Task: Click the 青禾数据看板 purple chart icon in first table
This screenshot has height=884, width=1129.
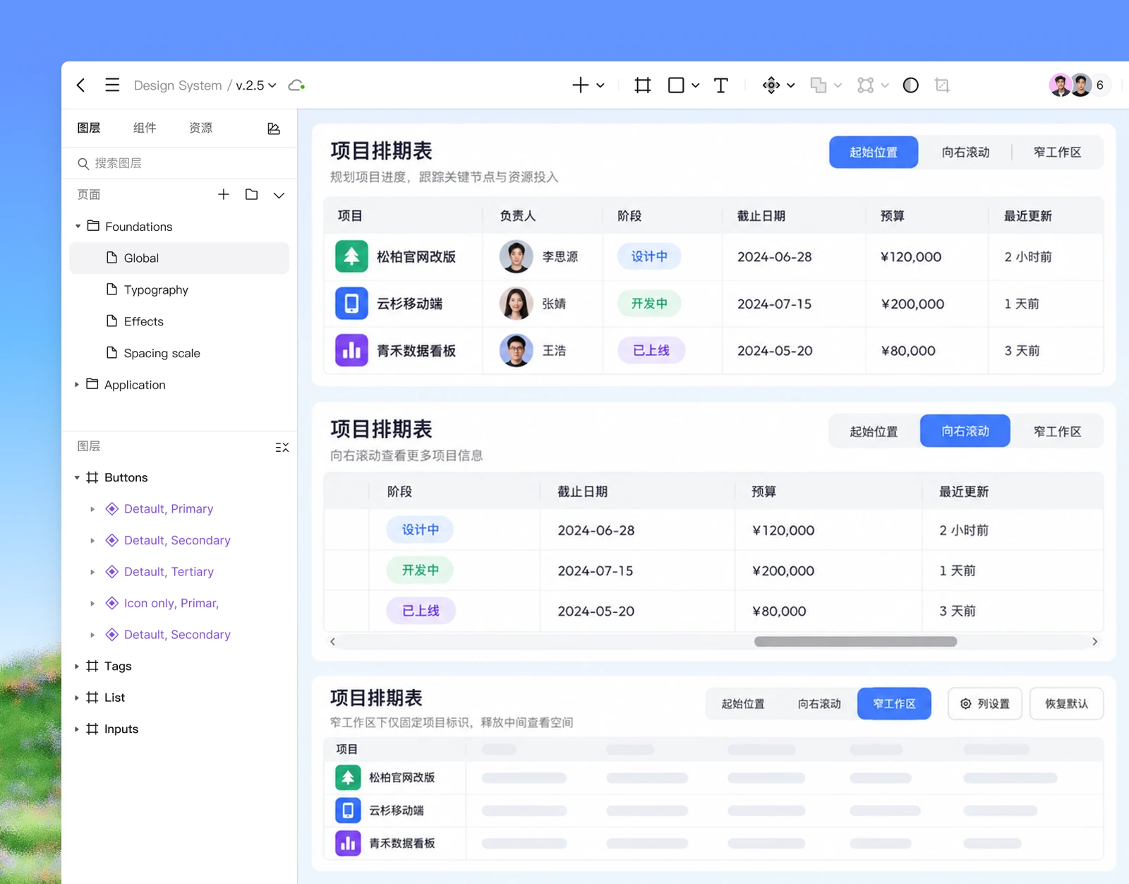Action: pyautogui.click(x=351, y=350)
